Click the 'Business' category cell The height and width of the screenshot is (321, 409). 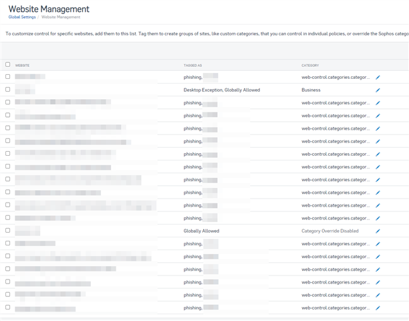(x=311, y=90)
